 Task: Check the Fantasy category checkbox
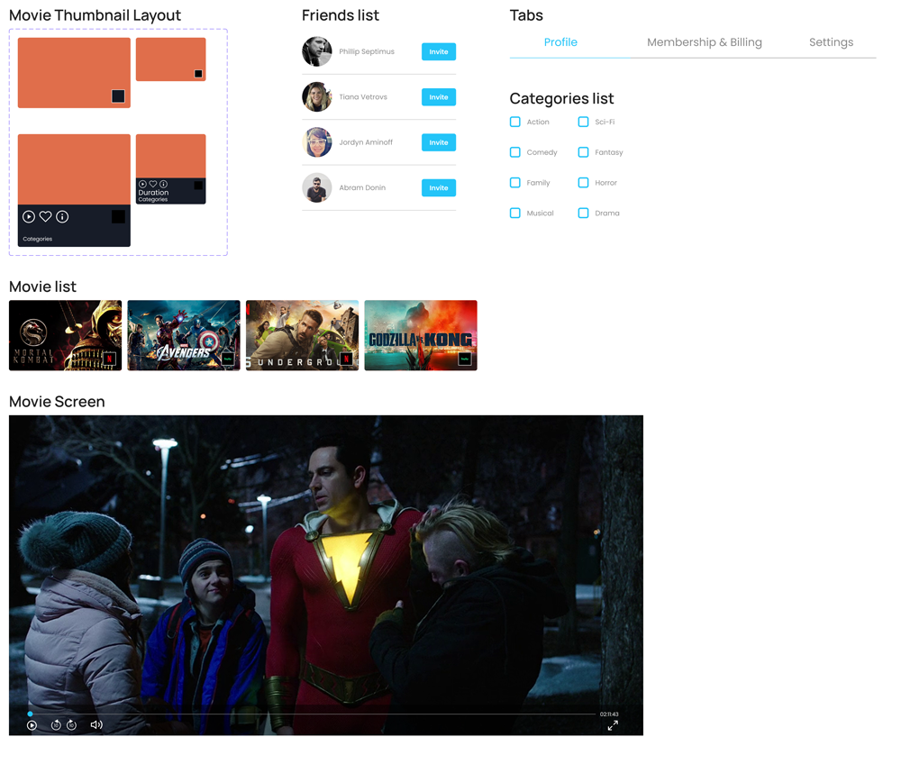tap(583, 152)
